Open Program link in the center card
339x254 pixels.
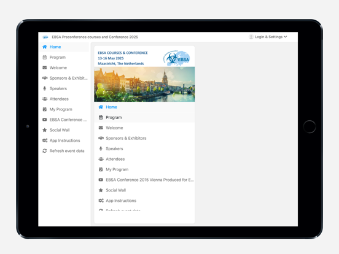[x=144, y=117]
